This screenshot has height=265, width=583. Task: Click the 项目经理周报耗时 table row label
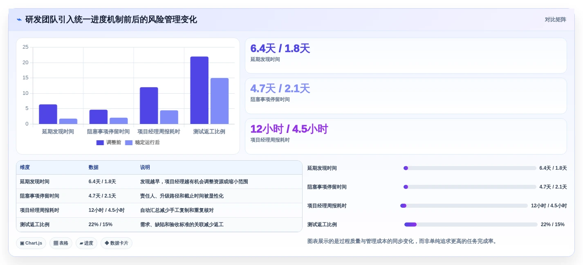(x=40, y=210)
